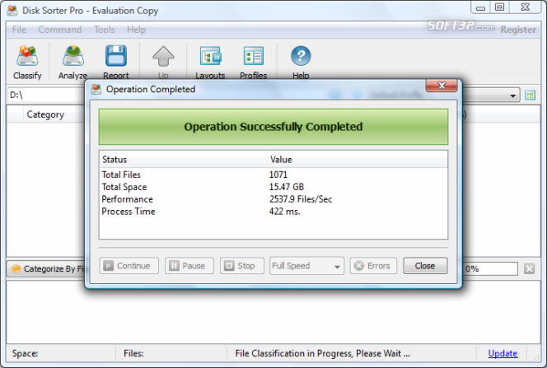Click the Help question mark icon
The image size is (547, 368).
tap(301, 56)
